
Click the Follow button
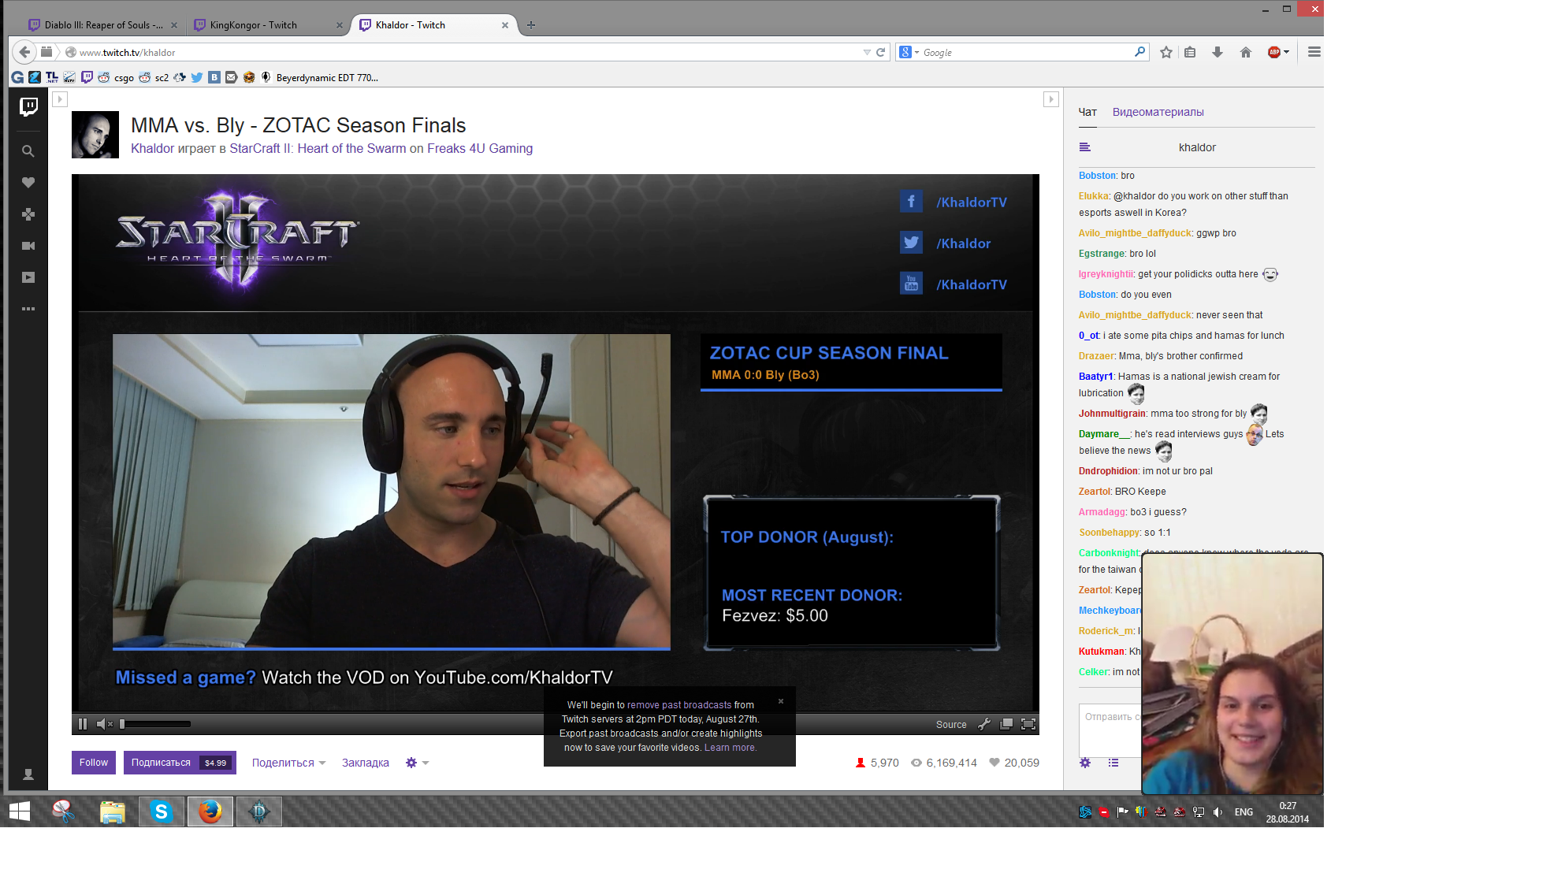94,763
